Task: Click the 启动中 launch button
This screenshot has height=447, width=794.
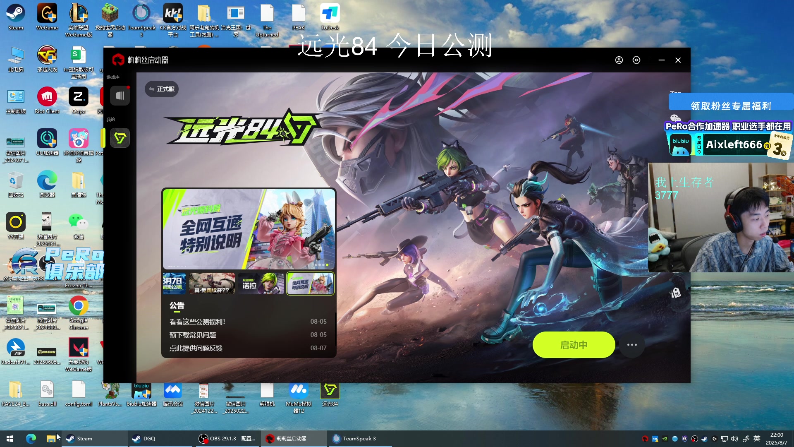Action: coord(574,345)
